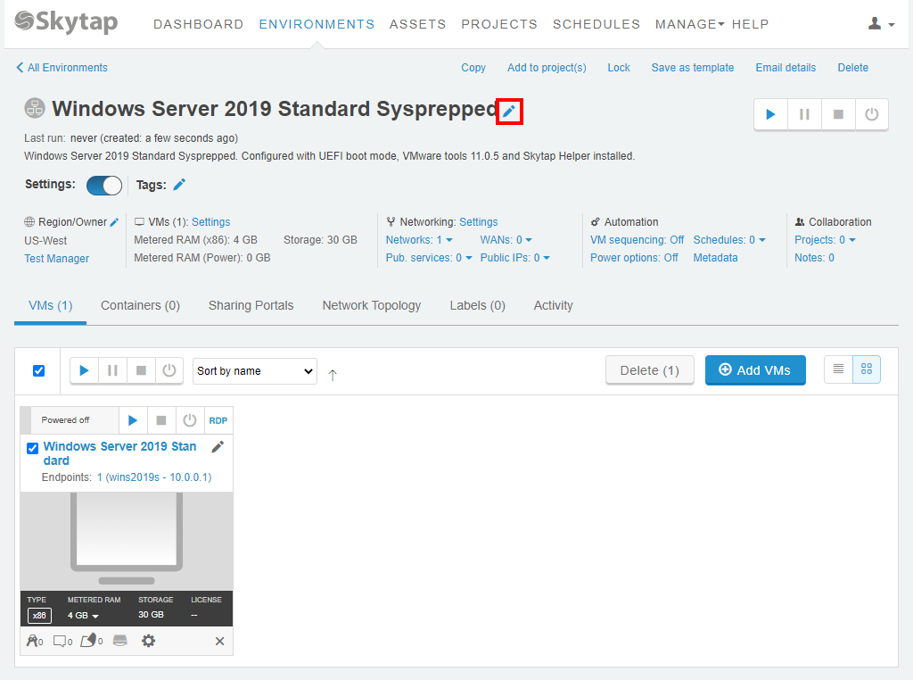This screenshot has height=680, width=913.
Task: Power off VM using card power icon
Action: click(x=190, y=420)
